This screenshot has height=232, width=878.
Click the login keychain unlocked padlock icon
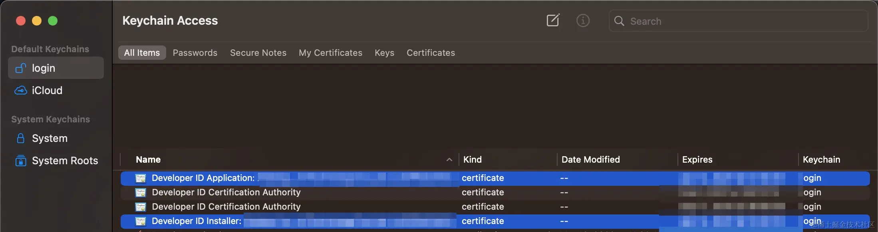pos(21,68)
